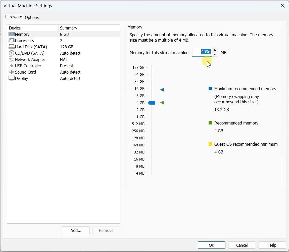289x252 pixels.
Task: Click the CD/DVD (SATA) disc icon
Action: 11,53
